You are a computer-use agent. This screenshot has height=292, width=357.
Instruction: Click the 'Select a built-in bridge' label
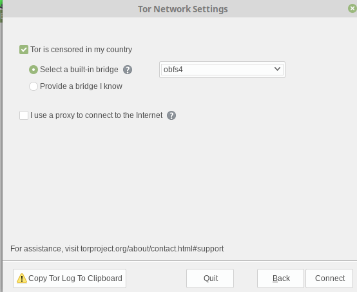tap(79, 70)
